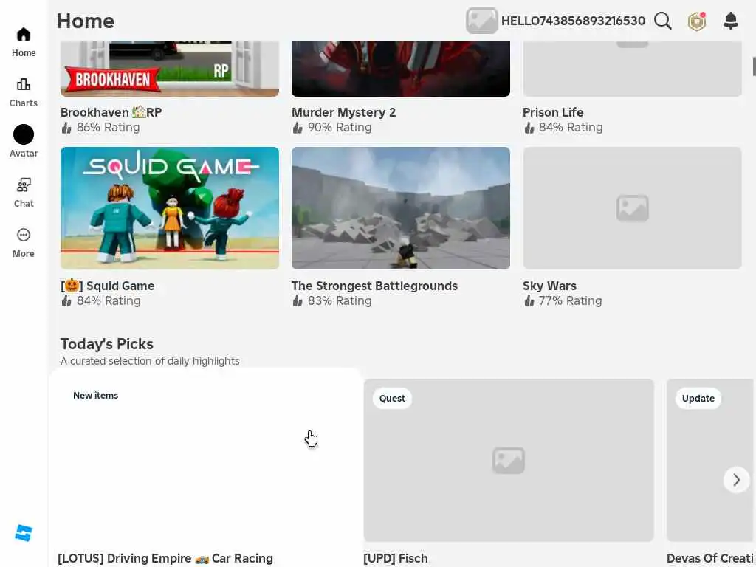This screenshot has height=567, width=756.
Task: Go to Home in the sidebar
Action: tap(23, 42)
